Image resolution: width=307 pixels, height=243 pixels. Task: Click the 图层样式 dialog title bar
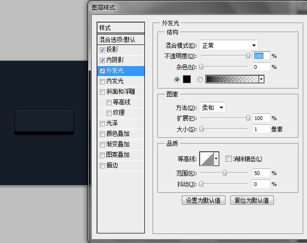[x=198, y=8]
